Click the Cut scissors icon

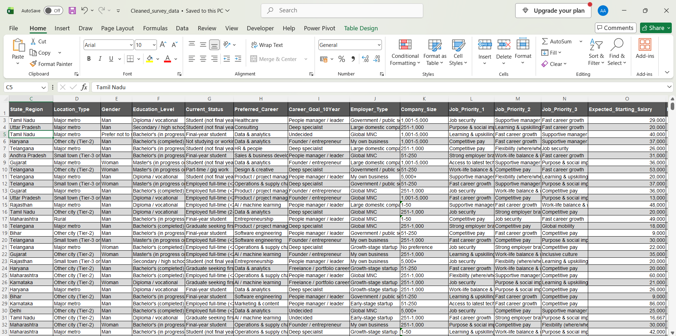click(33, 41)
